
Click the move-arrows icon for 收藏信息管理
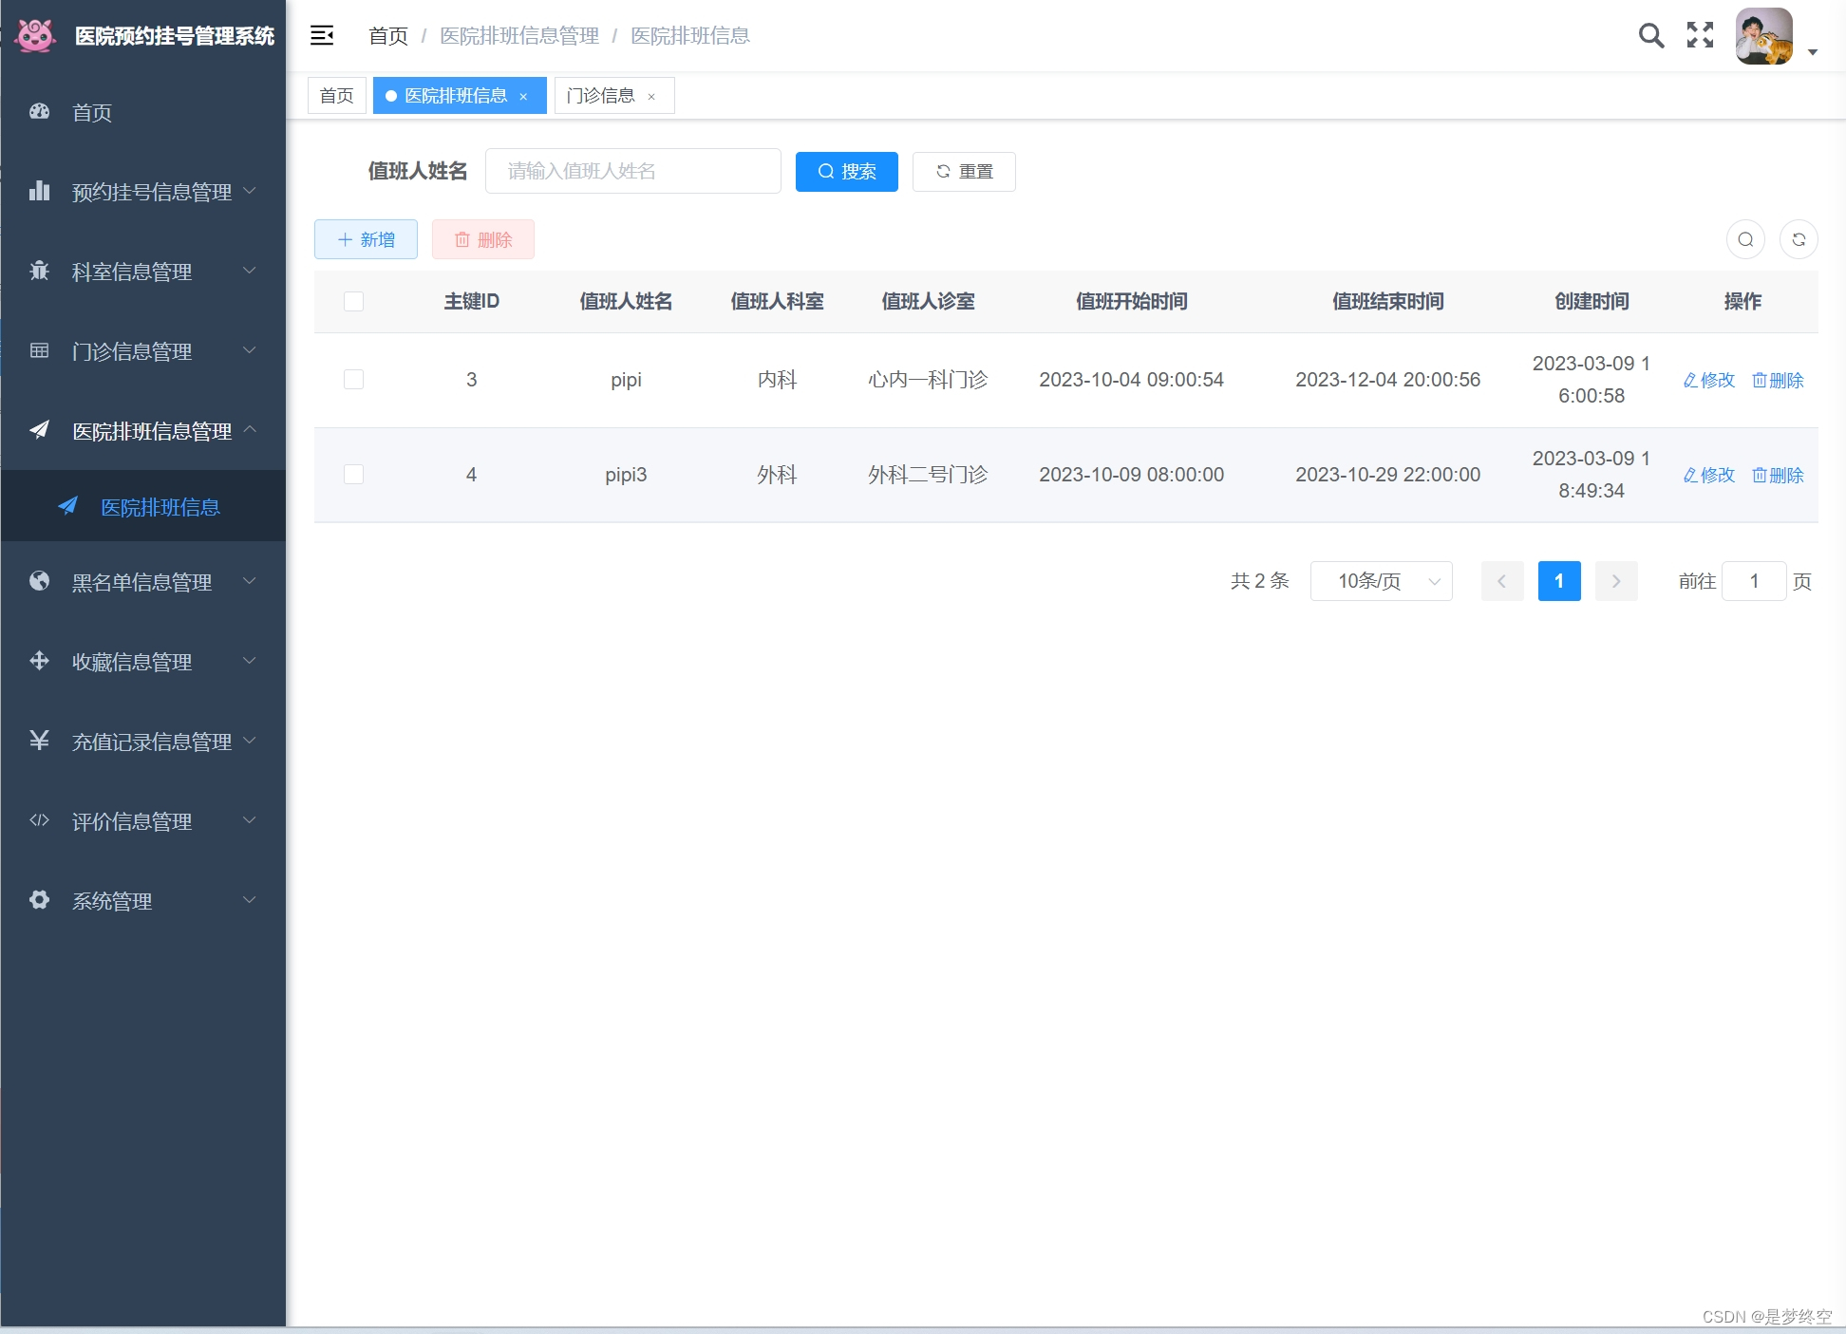[x=39, y=660]
